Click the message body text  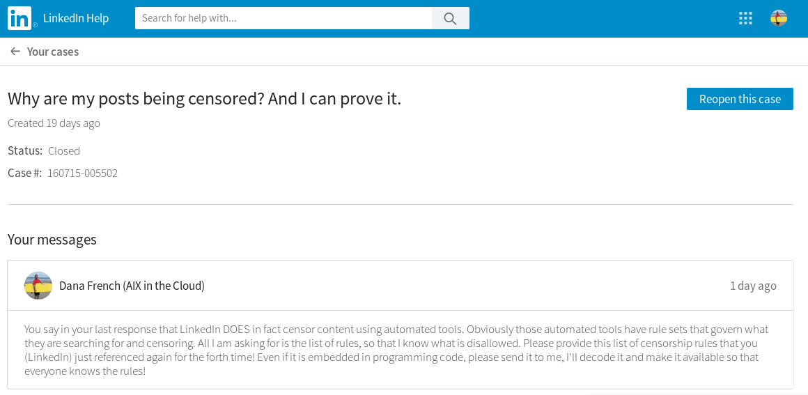[396, 350]
